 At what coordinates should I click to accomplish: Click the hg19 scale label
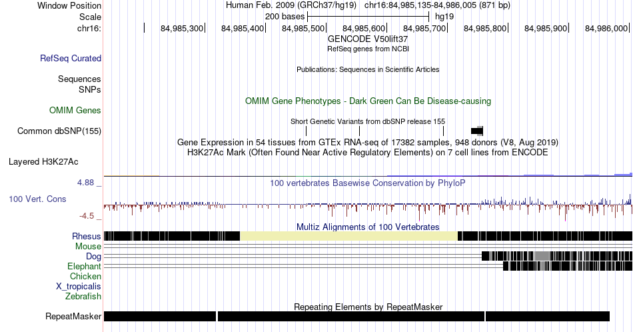tap(444, 17)
